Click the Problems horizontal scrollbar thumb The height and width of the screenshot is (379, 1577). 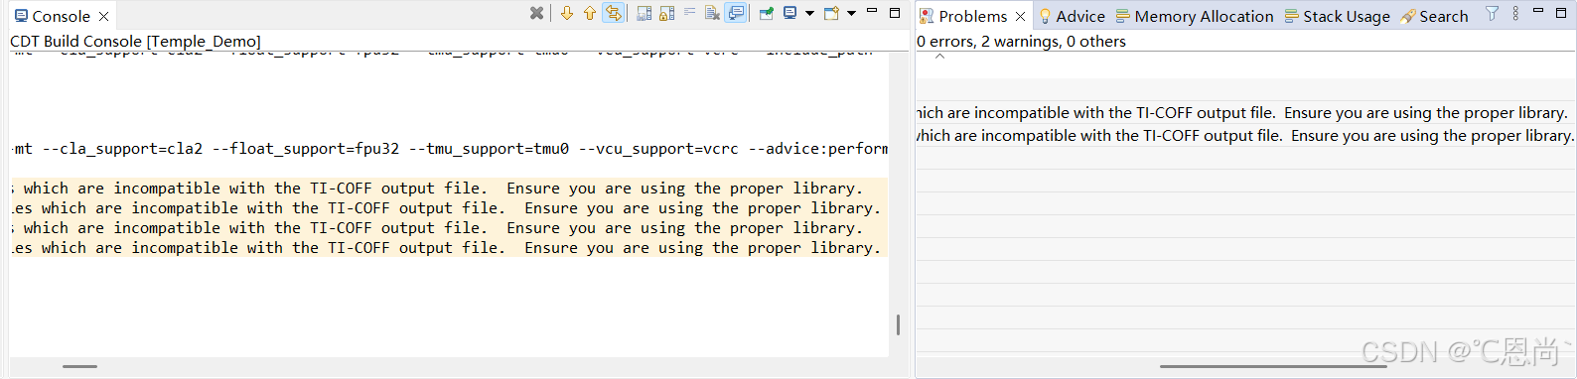(x=1273, y=366)
